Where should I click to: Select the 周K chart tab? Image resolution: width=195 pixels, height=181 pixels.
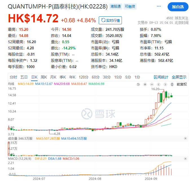pyautogui.click(x=44, y=77)
